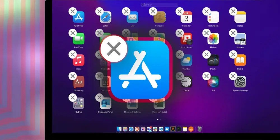Remove Preview with its X badge
280x140 pixels.
click(x=233, y=33)
